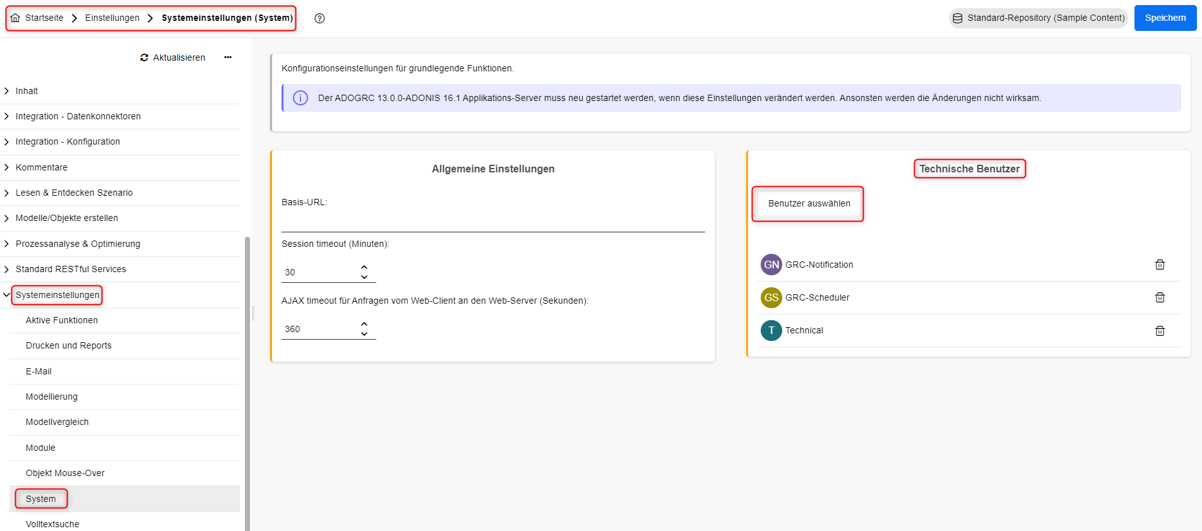1202x531 pixels.
Task: Click the GN avatar for GRC-Notification
Action: click(x=771, y=265)
